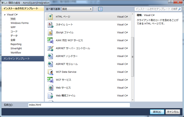
Task: Click the ASP.NET サーバー コントロール icon
Action: [x=50, y=48]
